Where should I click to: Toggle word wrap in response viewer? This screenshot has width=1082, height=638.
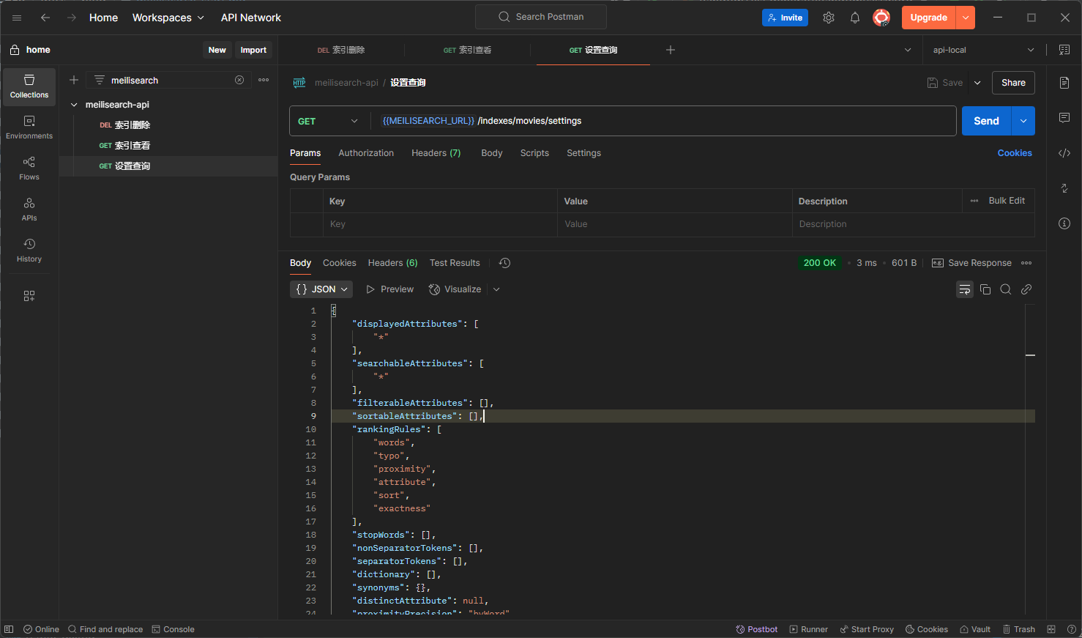click(964, 289)
